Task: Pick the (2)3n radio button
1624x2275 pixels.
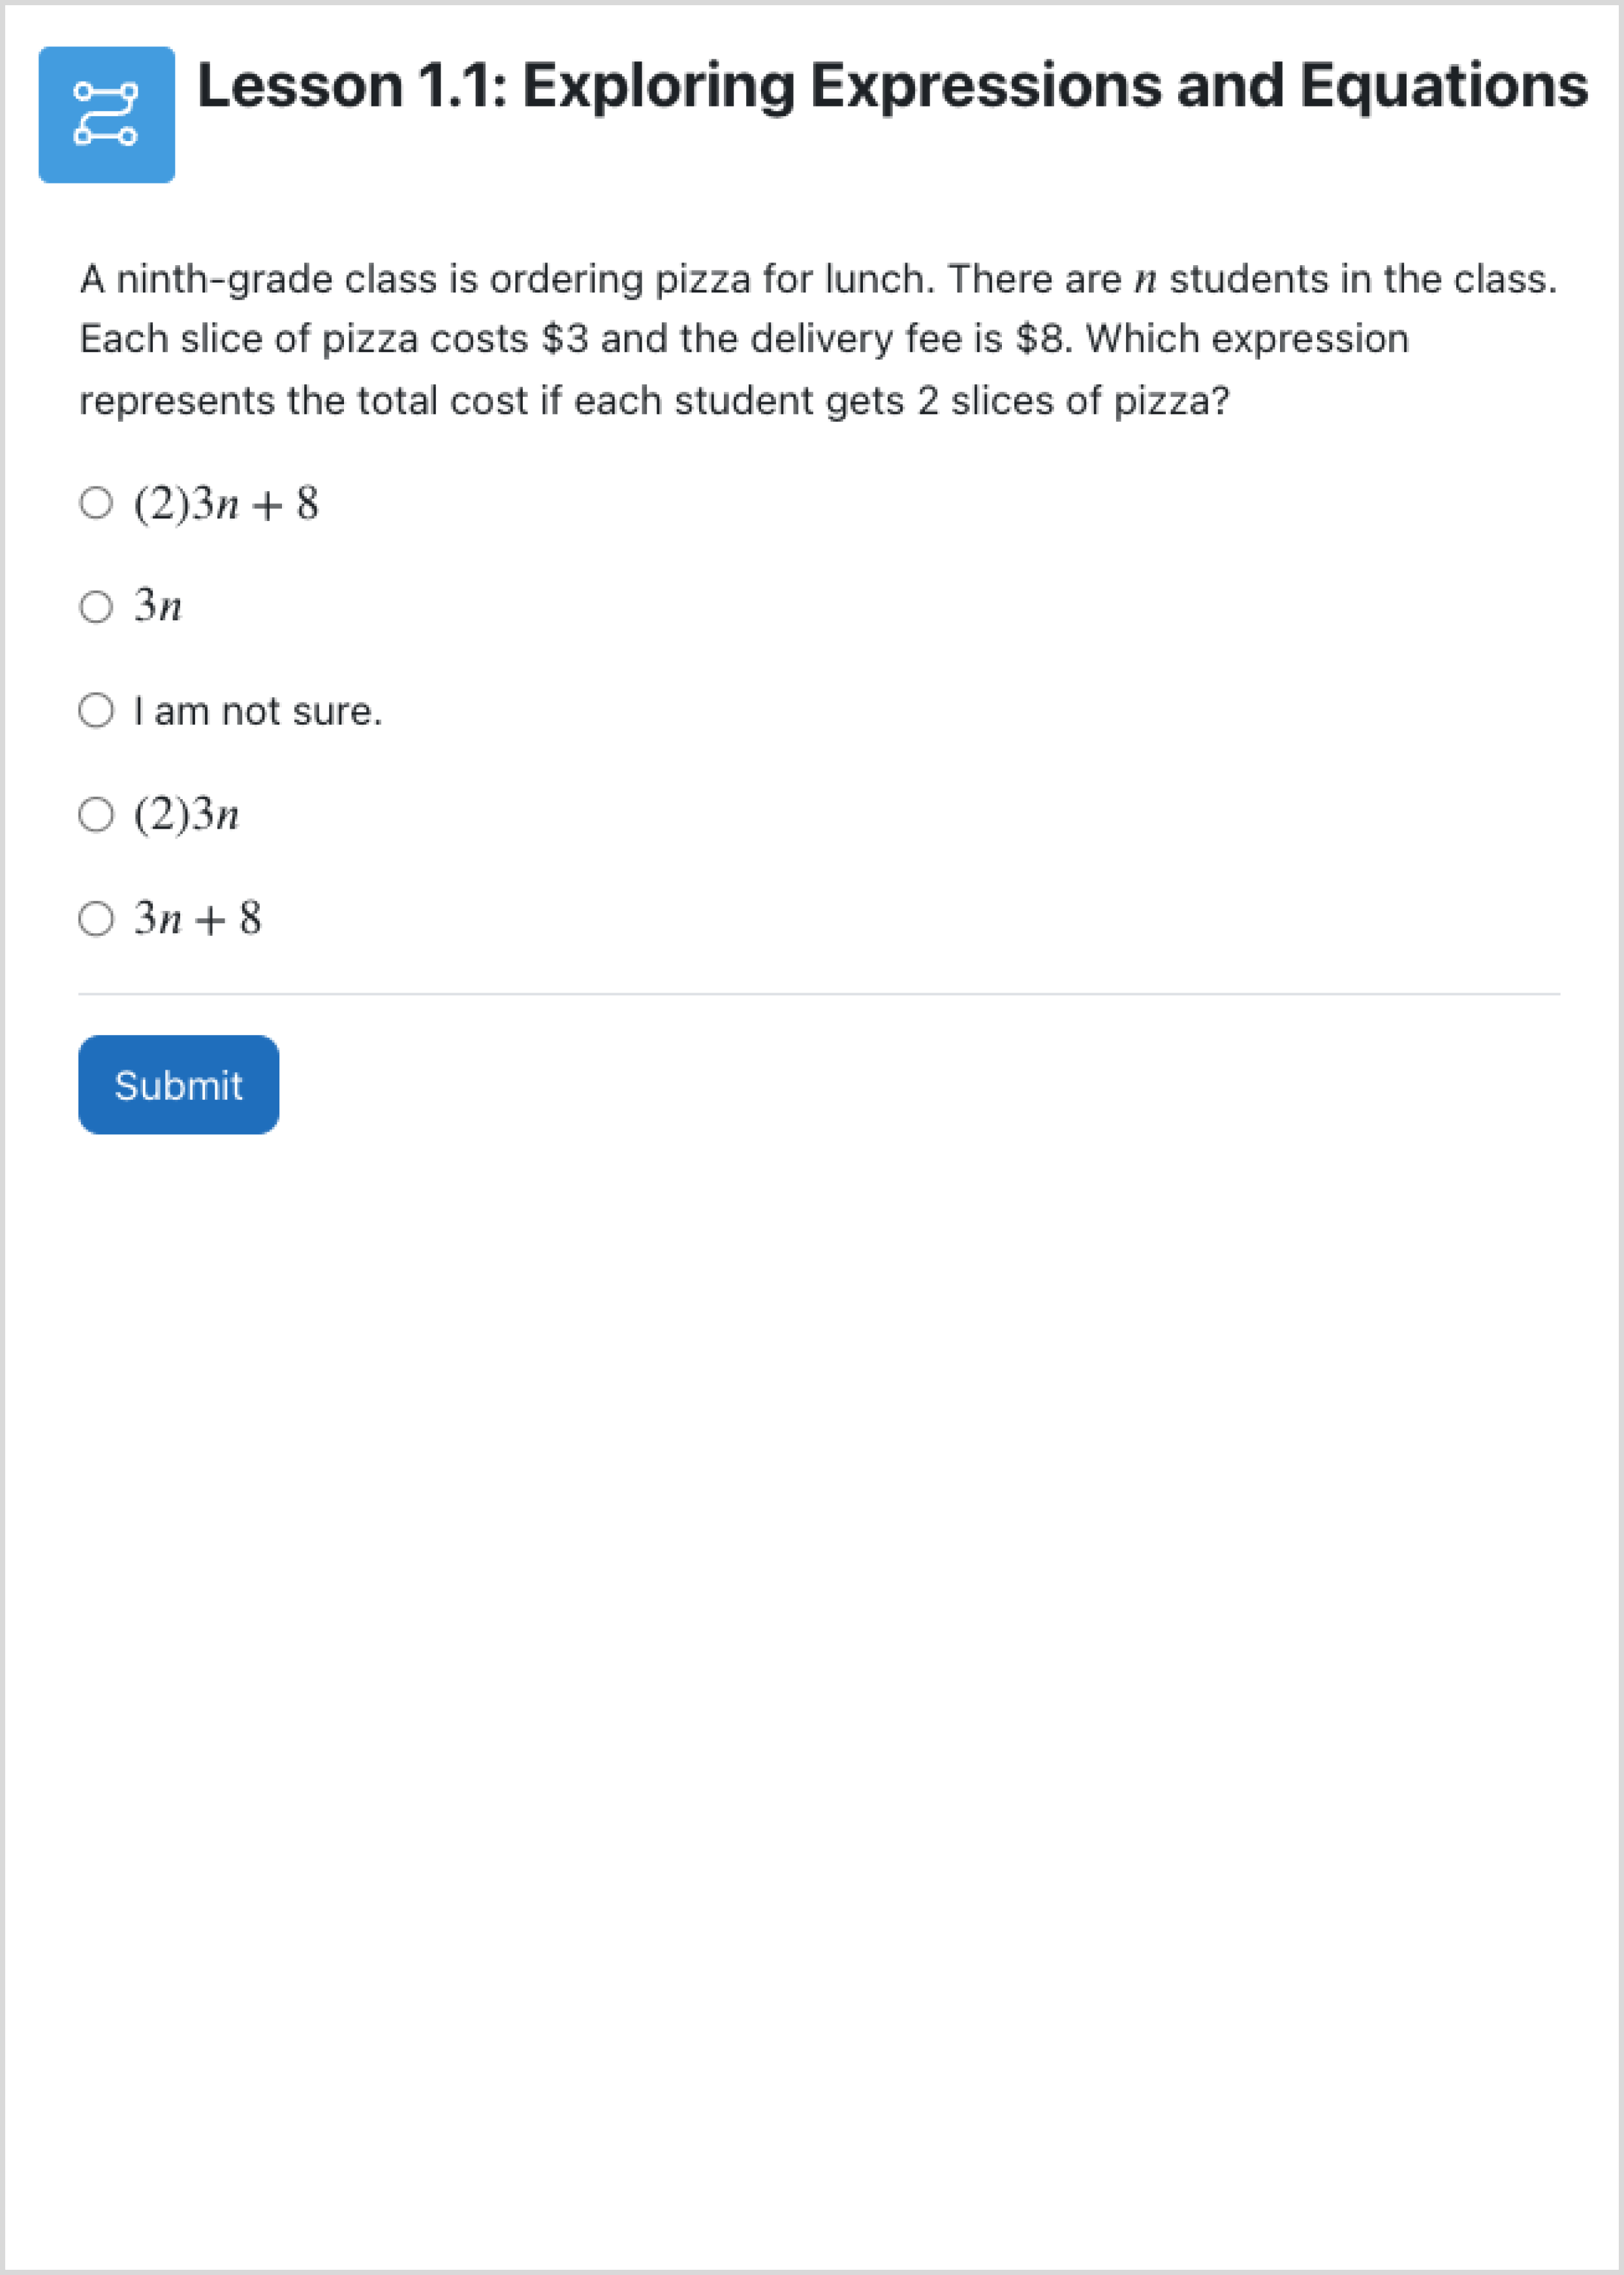Action: click(96, 814)
